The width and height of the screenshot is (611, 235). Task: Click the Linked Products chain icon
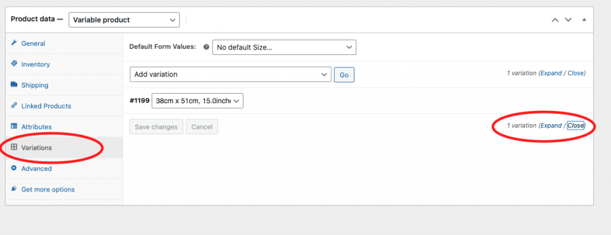coord(14,105)
